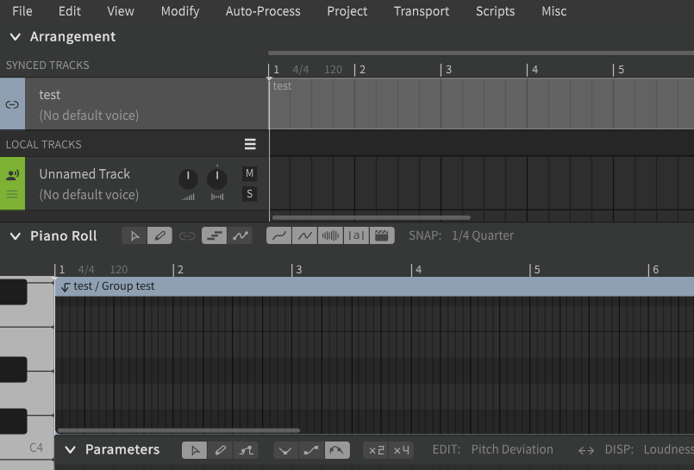This screenshot has width=694, height=470.
Task: Click the audio waveform icon in Piano Roll
Action: coord(330,236)
